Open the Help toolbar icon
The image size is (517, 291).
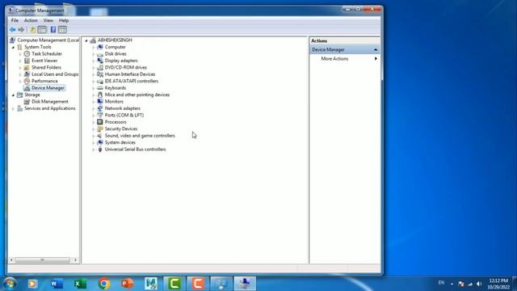pos(53,30)
